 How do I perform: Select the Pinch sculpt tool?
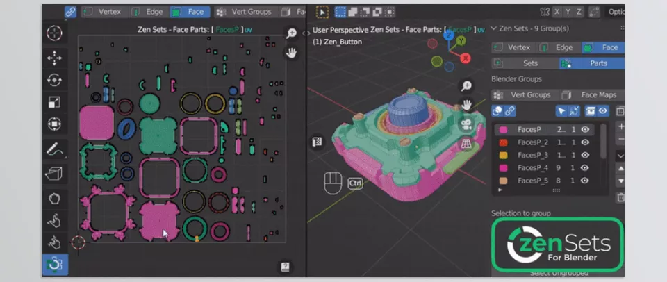tap(54, 242)
